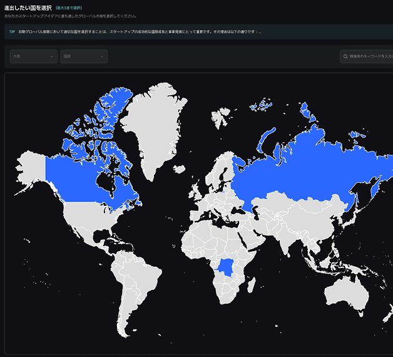Open the 大陸 continent dropdown
Screen dimensions: 393x357
coord(33,57)
